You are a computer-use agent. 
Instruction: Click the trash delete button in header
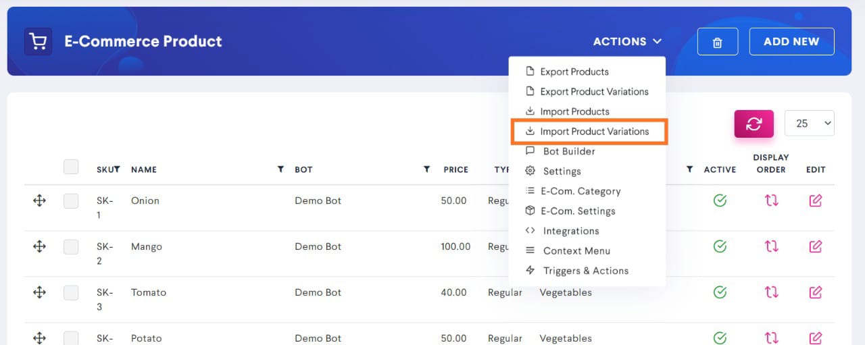click(x=718, y=42)
